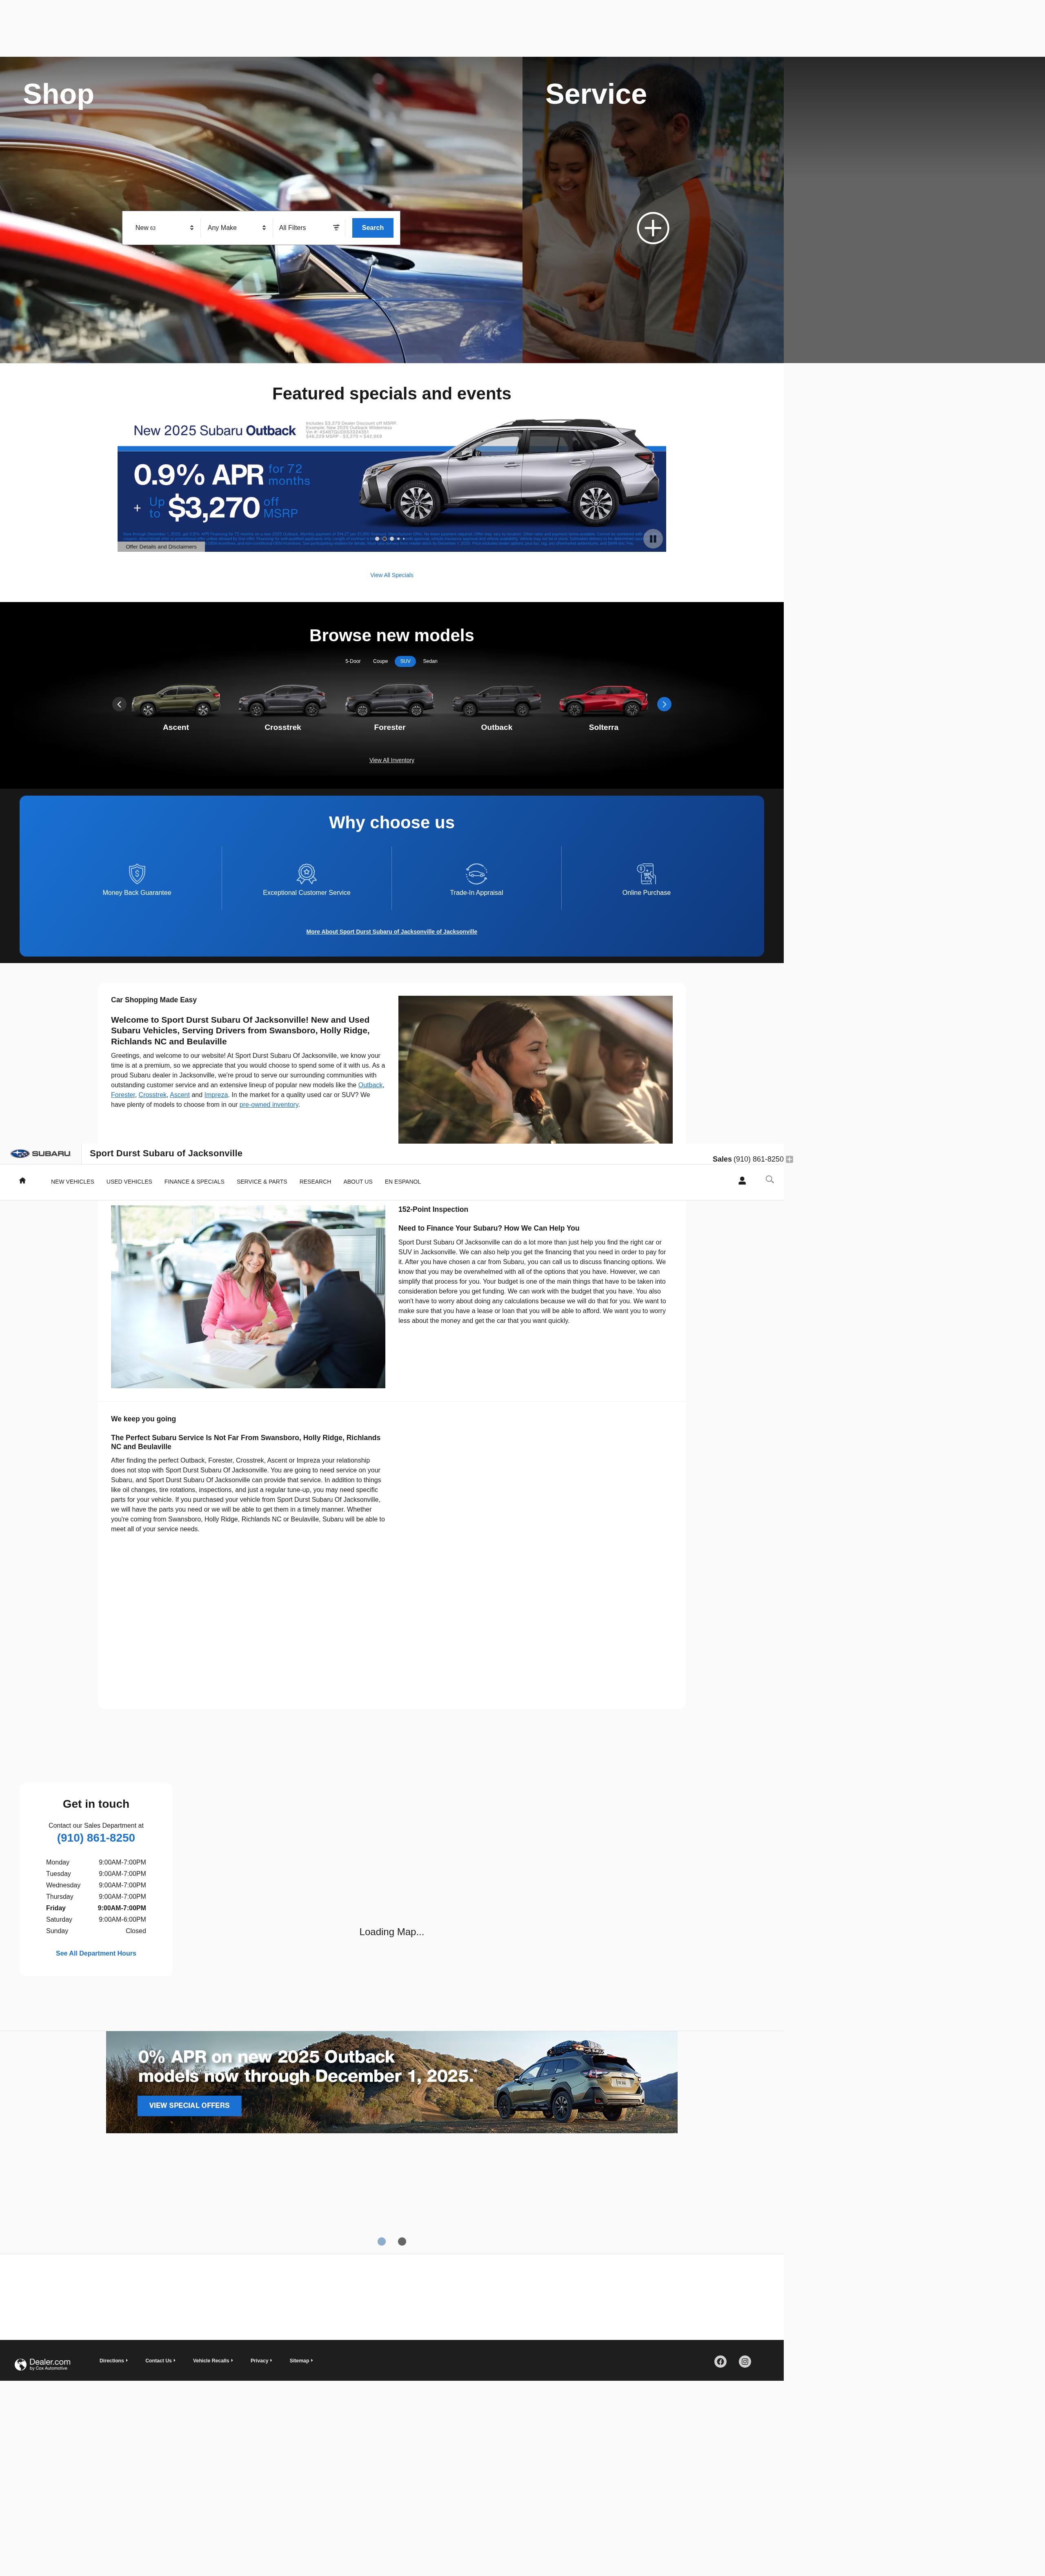Select the 5-Door body style tab
This screenshot has width=1045, height=2576.
(x=353, y=661)
